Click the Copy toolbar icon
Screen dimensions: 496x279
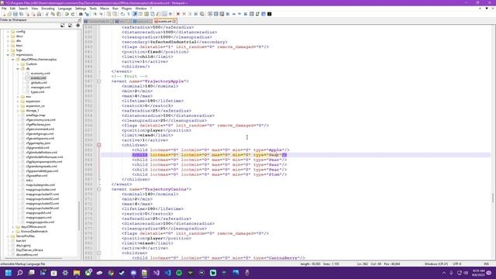tap(53, 14)
